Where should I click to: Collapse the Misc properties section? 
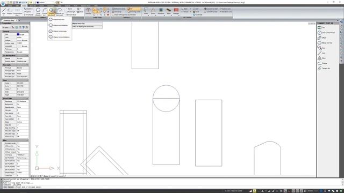pyautogui.click(x=27, y=140)
